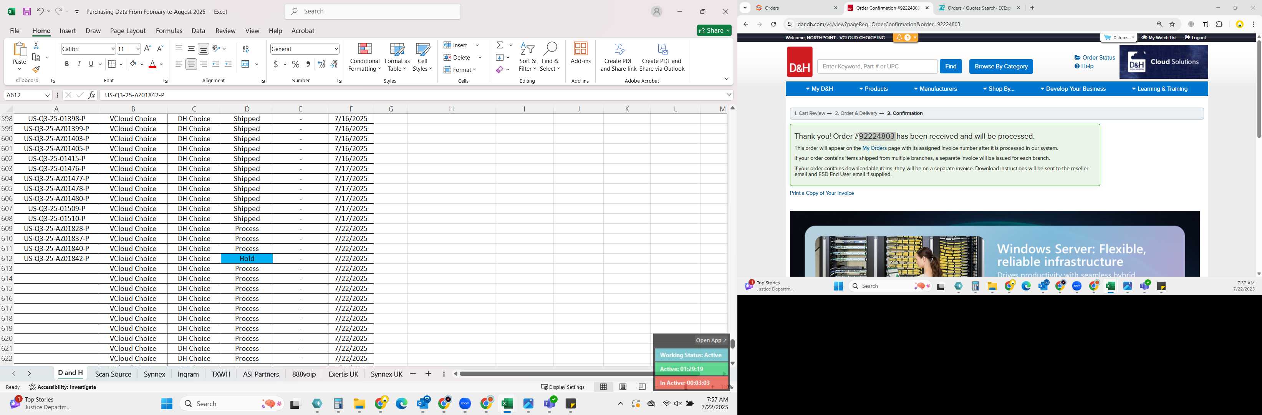Bookmark the D&H page with star icon
The width and height of the screenshot is (1262, 415).
1173,24
